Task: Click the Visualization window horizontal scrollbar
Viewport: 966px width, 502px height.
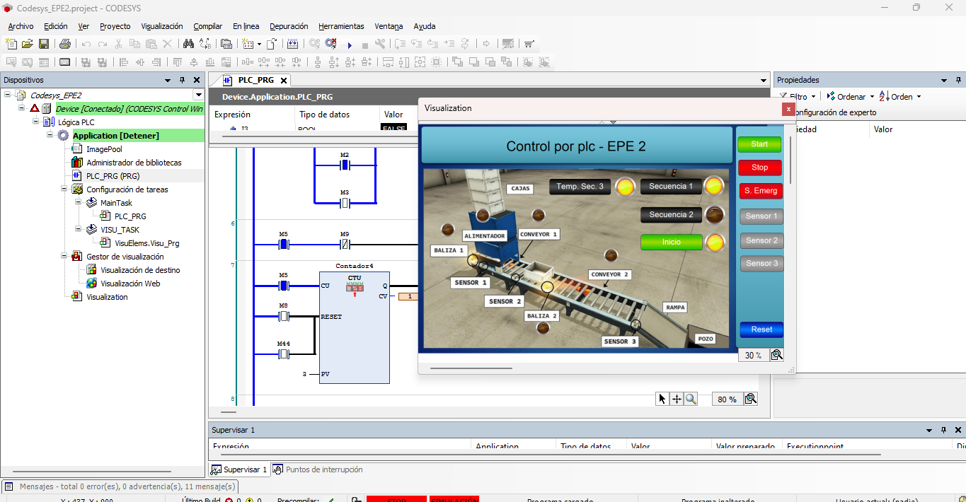Action: (x=471, y=368)
